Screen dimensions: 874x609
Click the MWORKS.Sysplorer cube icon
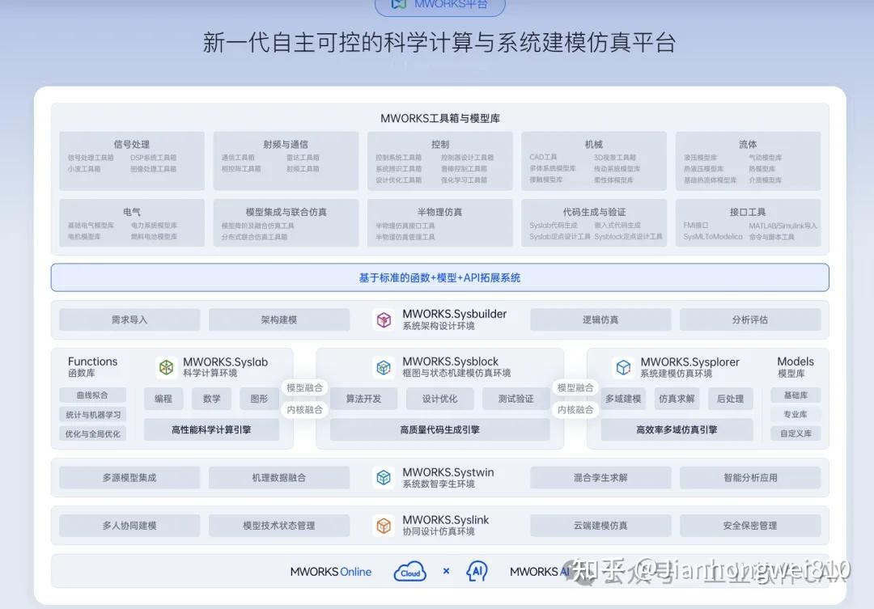point(623,367)
